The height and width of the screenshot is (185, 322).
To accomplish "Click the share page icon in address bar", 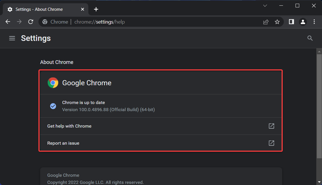I will (x=266, y=22).
